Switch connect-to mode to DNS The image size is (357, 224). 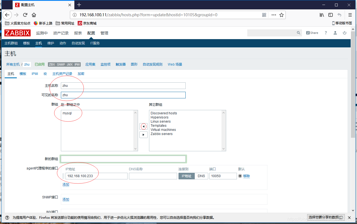(201, 176)
